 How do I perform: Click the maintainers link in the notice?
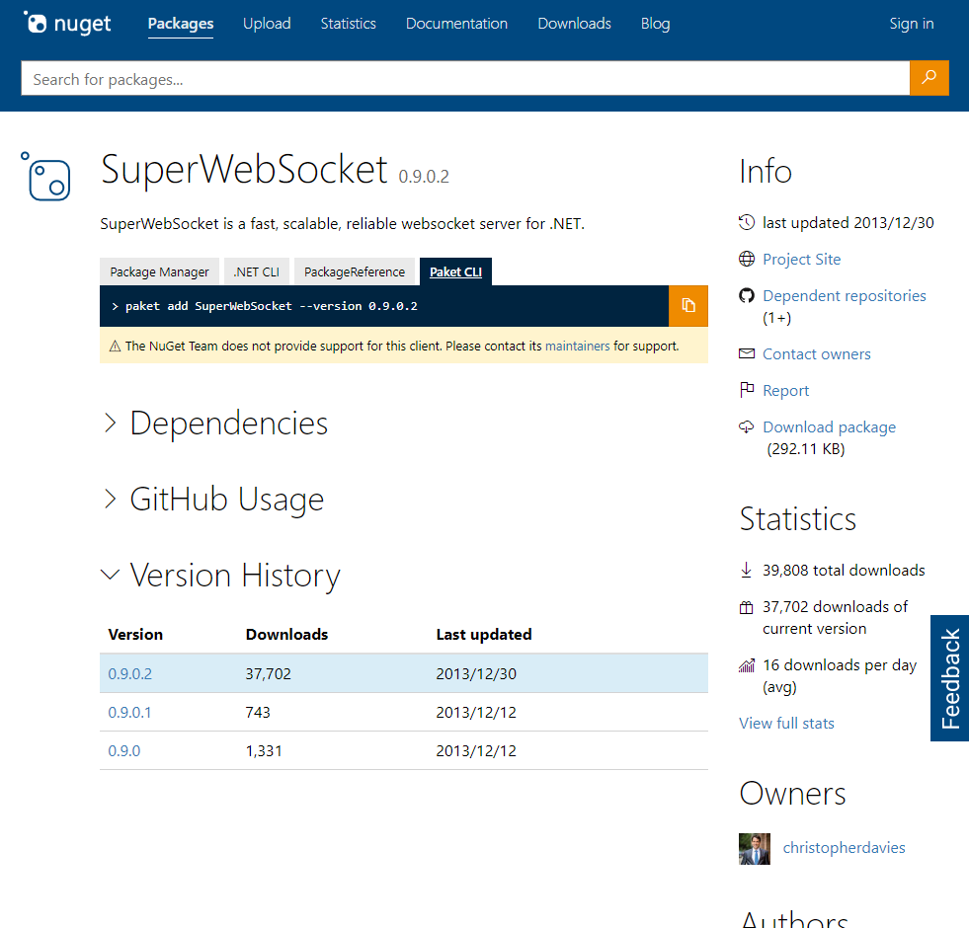577,346
